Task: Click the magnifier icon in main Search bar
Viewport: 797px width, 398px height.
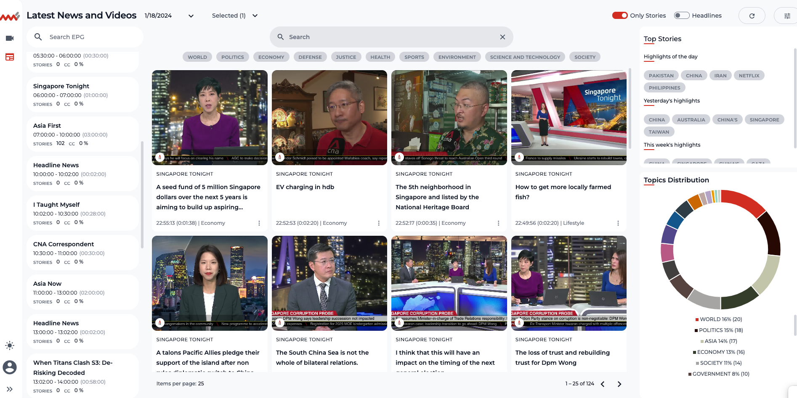Action: click(x=281, y=37)
